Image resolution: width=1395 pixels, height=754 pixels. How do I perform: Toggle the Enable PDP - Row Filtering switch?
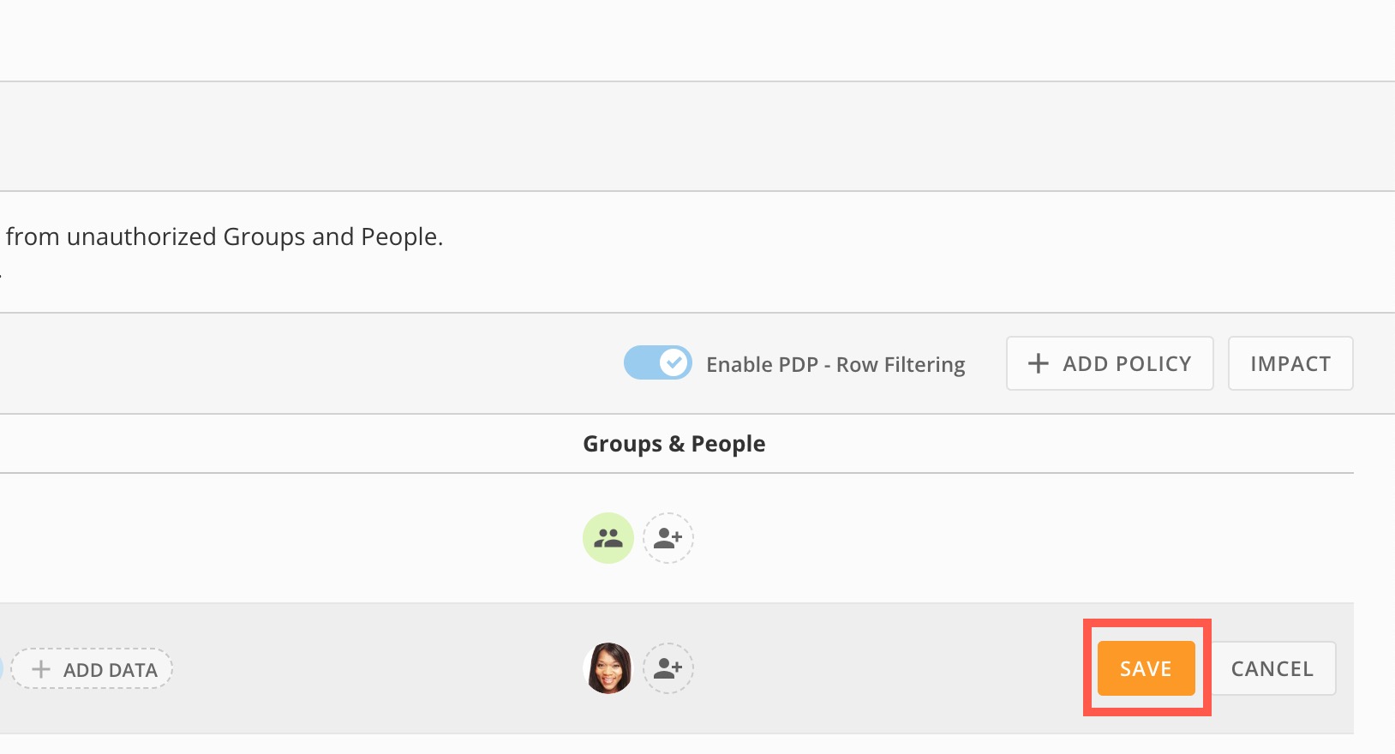tap(657, 362)
